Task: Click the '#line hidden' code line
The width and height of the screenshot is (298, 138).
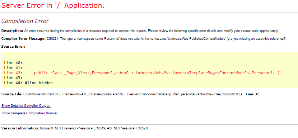Action: click(x=38, y=83)
